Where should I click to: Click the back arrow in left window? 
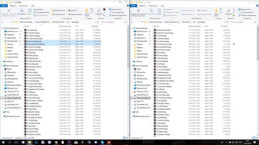coord(3,22)
